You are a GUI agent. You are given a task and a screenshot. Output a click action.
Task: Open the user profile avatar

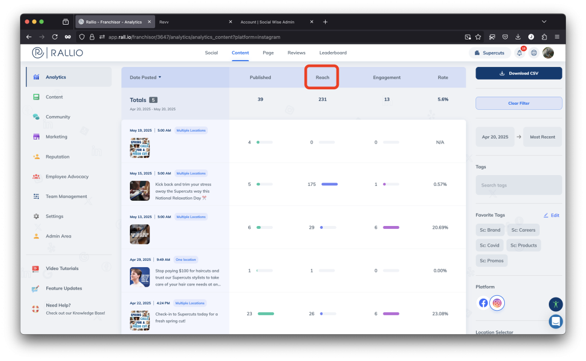[x=548, y=53]
